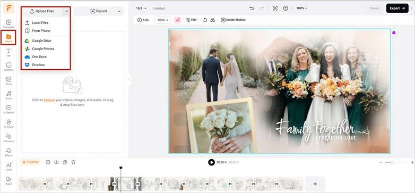Click the SPREADING LOVE text on canvas
The image size is (415, 193).
pyautogui.click(x=336, y=138)
